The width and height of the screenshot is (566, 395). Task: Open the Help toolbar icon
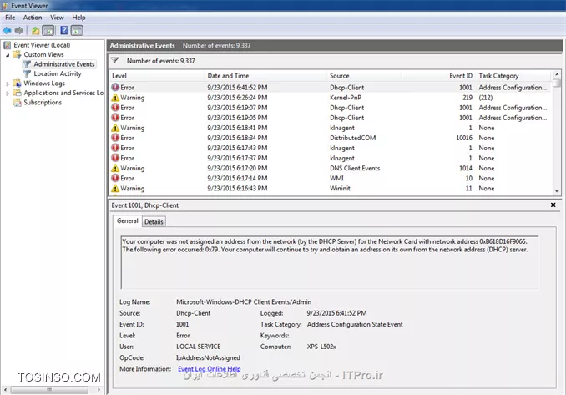pyautogui.click(x=64, y=31)
